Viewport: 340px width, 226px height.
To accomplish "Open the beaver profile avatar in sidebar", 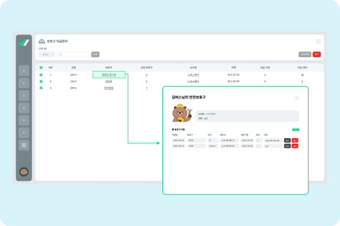I will [24, 172].
